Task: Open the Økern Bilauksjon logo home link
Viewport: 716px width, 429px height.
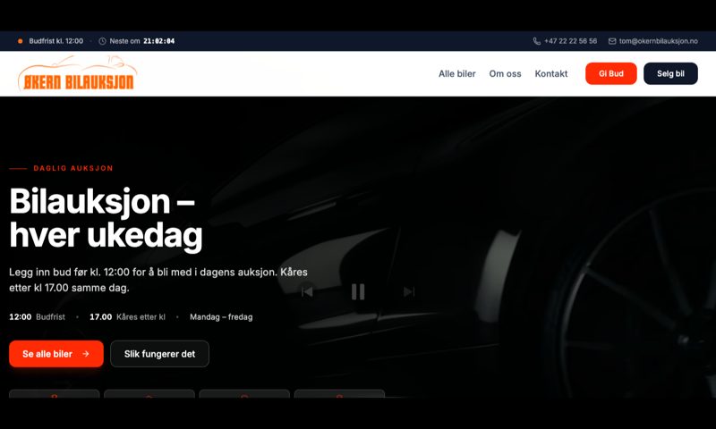Action: tap(77, 73)
